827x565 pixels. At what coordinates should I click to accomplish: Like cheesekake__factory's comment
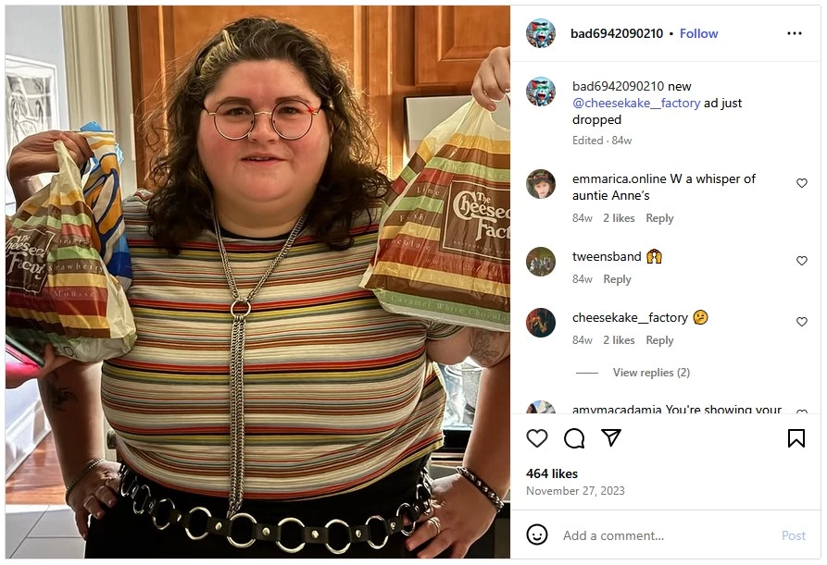(x=802, y=322)
